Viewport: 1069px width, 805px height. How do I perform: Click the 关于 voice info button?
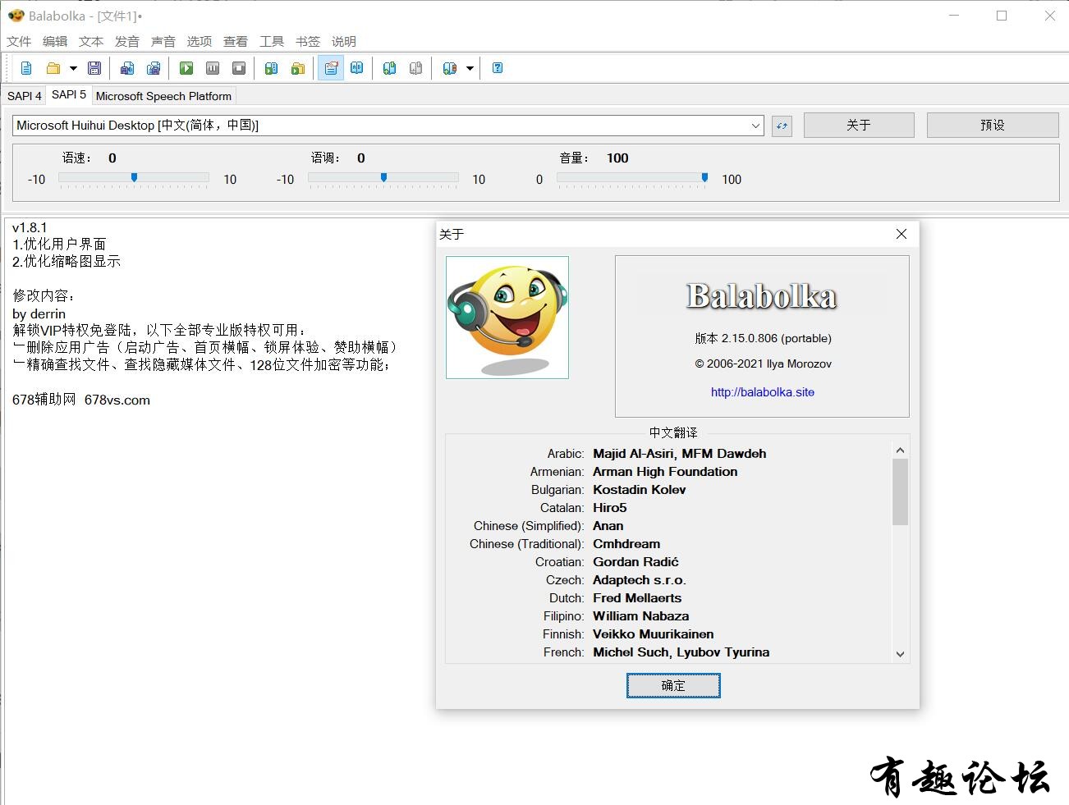pyautogui.click(x=859, y=125)
